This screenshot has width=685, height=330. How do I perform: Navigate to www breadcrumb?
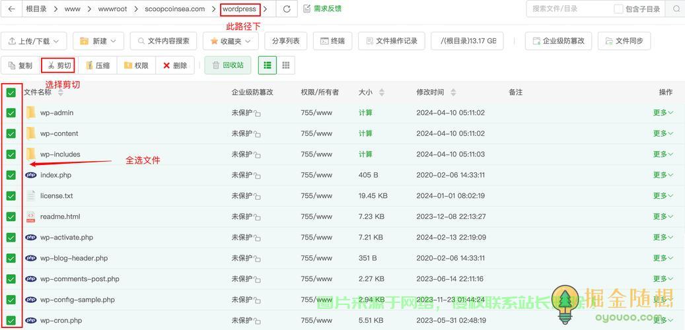72,9
